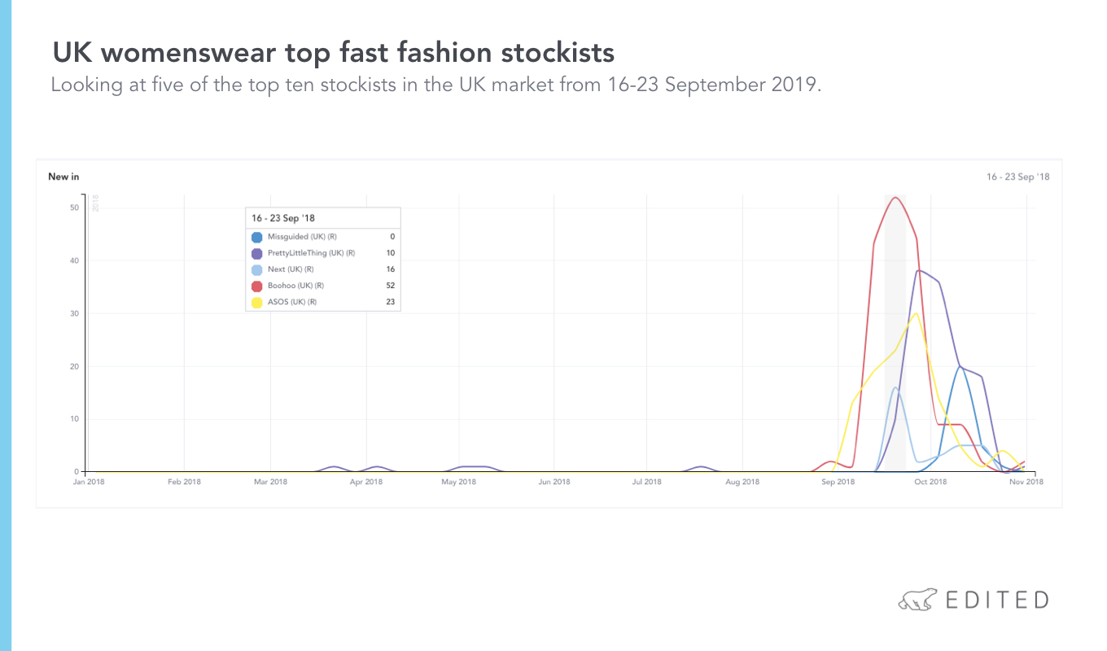1107x651 pixels.
Task: Click the ASOS yellow legend swatch
Action: pyautogui.click(x=257, y=302)
